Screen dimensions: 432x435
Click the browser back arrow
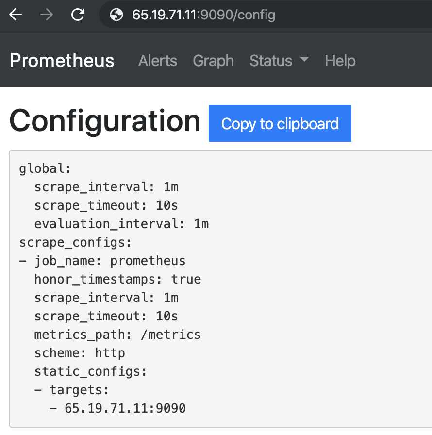tap(16, 15)
